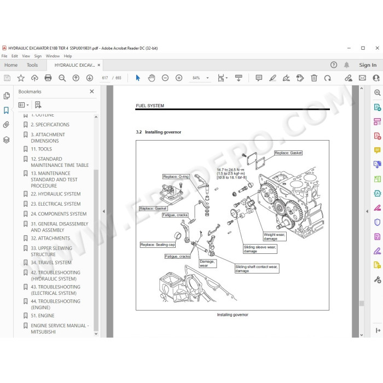Open the Attachments paperclip panel
The height and width of the screenshot is (383, 383).
tap(7, 125)
